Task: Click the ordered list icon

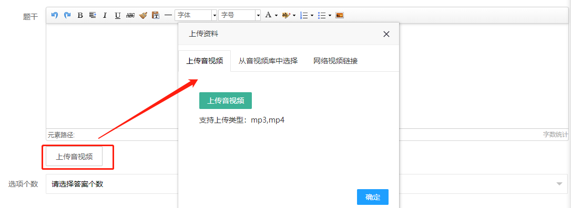Action: (304, 15)
